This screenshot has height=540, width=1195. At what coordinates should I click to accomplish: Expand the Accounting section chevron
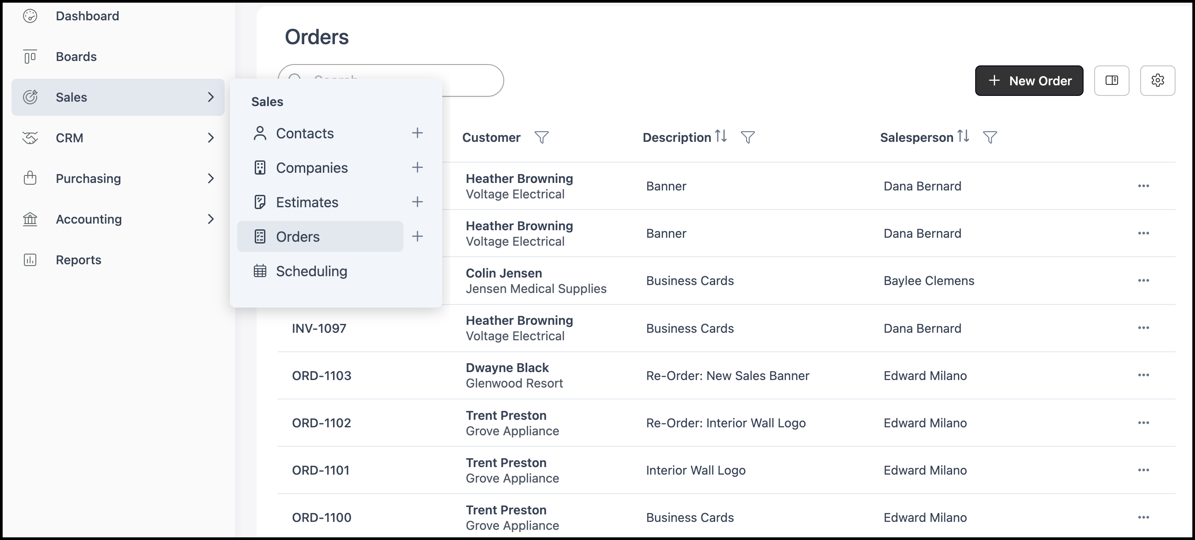(211, 219)
